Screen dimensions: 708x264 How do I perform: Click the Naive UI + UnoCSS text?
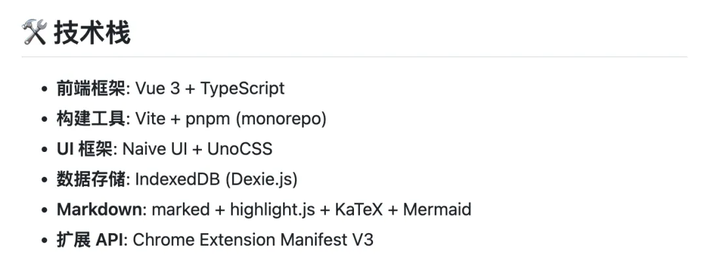(x=197, y=149)
